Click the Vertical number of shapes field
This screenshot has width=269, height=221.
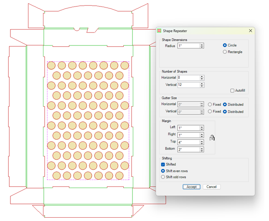pos(188,85)
